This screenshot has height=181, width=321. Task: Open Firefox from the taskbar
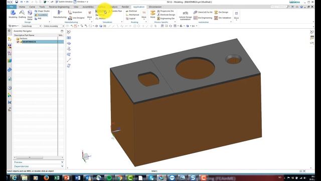pyautogui.click(x=46, y=177)
